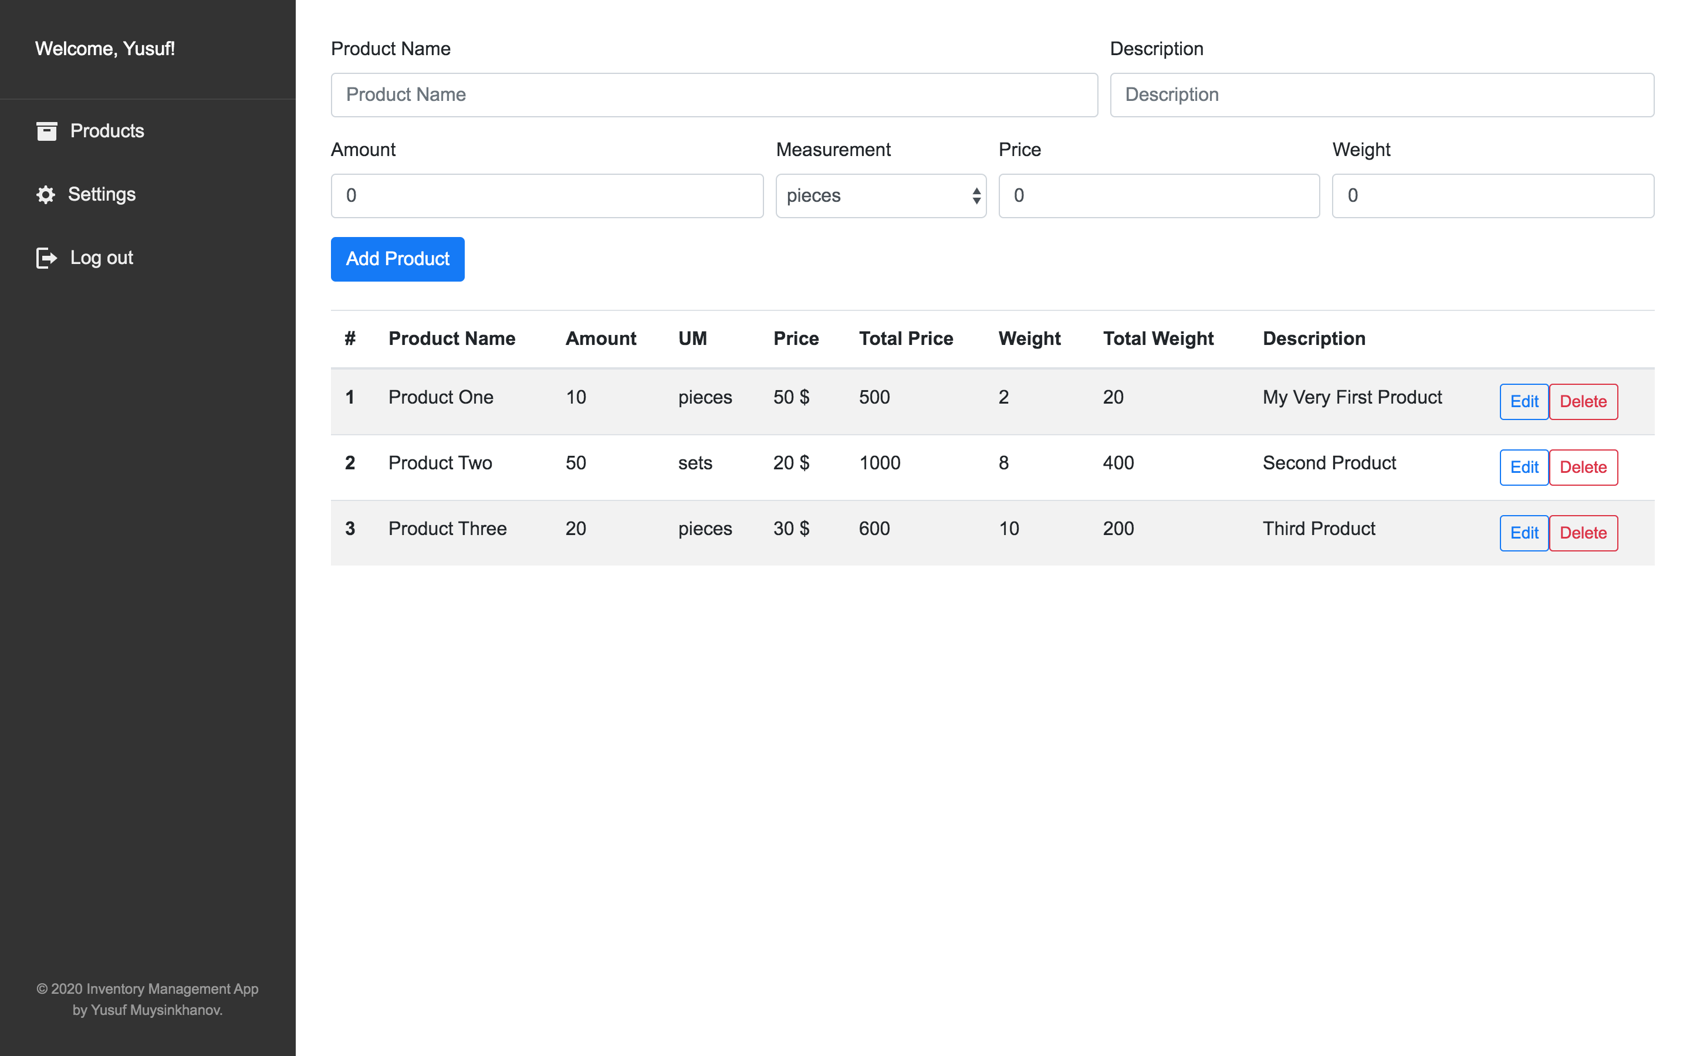Click Edit button for Product One

pyautogui.click(x=1523, y=399)
